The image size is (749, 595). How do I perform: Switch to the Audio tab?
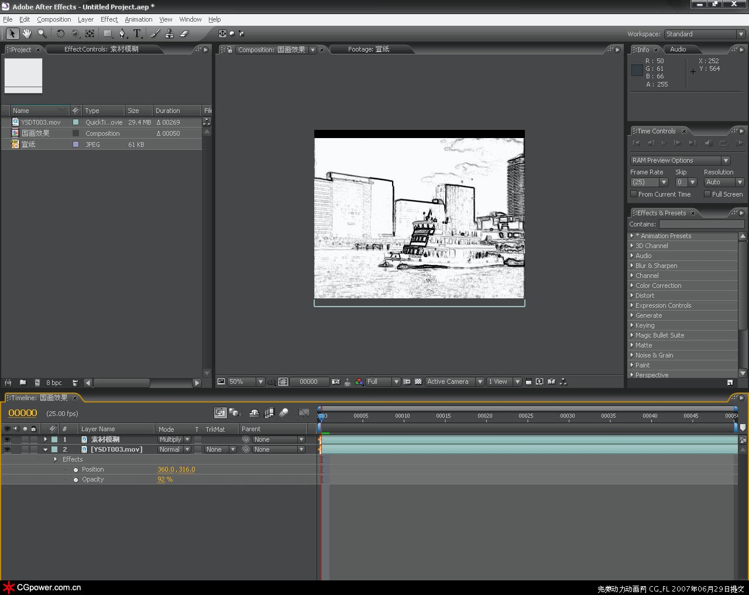tap(678, 49)
